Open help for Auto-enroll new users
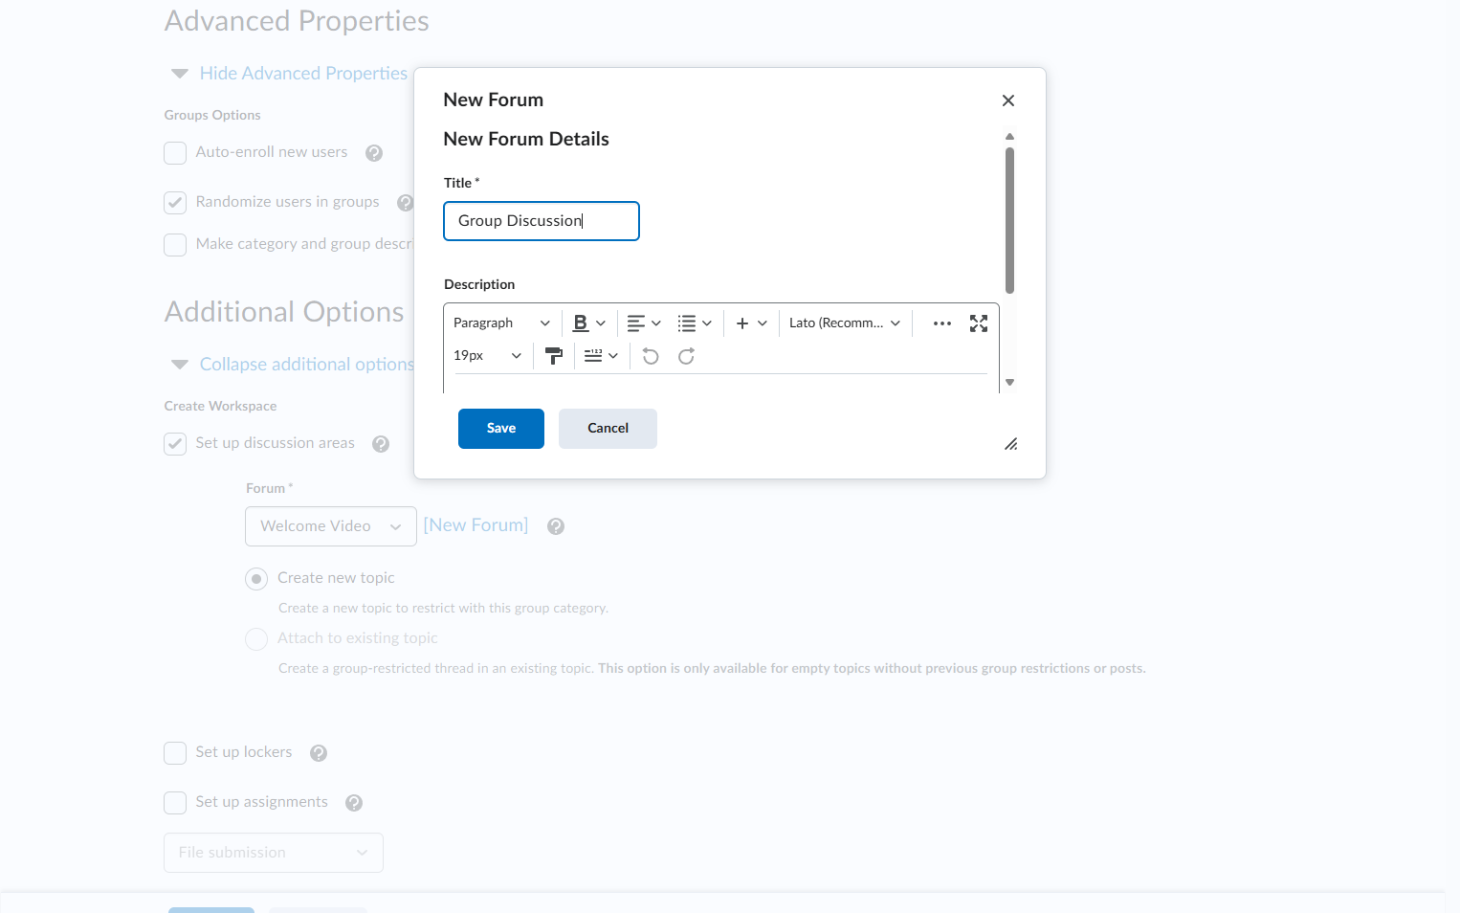Screen dimensions: 1460x913 pos(374,153)
